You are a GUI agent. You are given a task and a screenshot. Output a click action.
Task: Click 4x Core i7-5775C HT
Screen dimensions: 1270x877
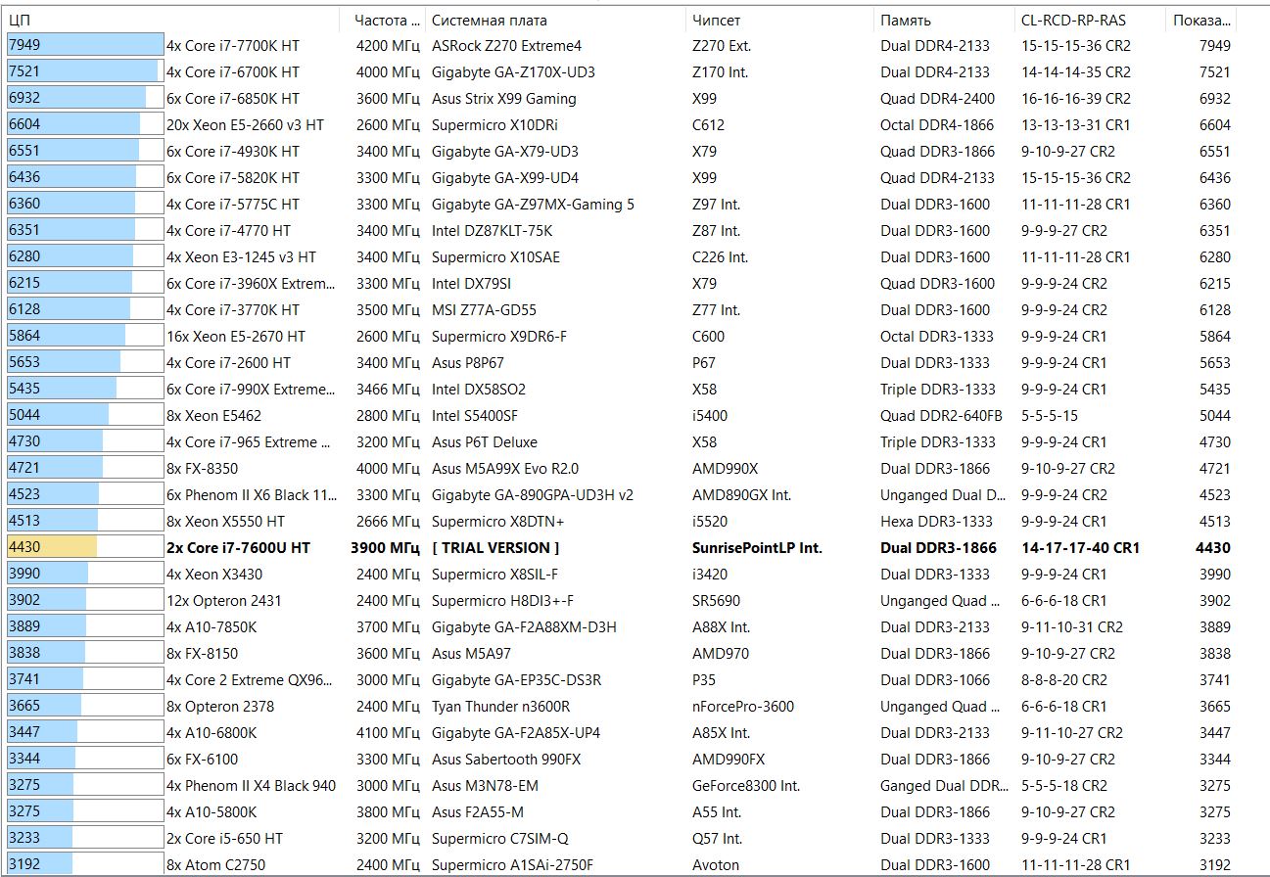(233, 205)
